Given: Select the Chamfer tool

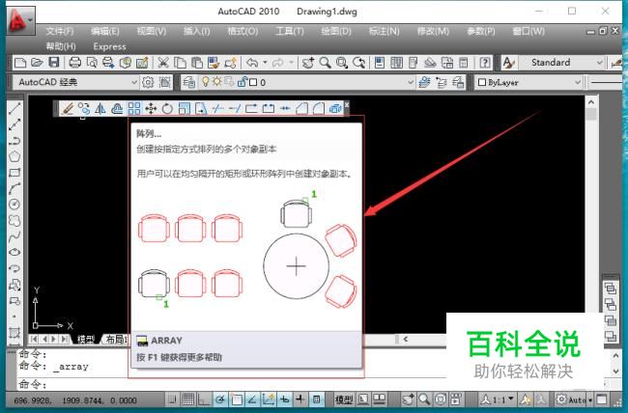Looking at the screenshot, I should pos(302,108).
